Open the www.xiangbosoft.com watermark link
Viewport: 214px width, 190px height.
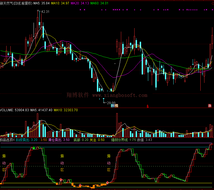click(x=120, y=95)
